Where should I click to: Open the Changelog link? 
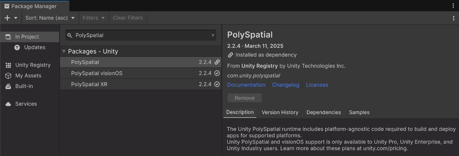click(286, 85)
